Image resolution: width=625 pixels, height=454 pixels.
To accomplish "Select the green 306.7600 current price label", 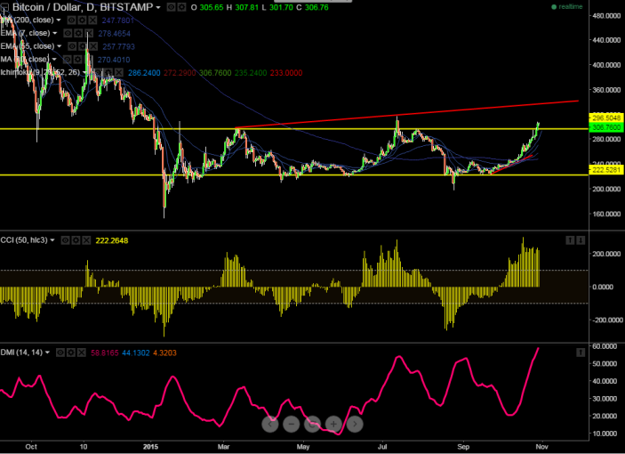I will point(605,127).
